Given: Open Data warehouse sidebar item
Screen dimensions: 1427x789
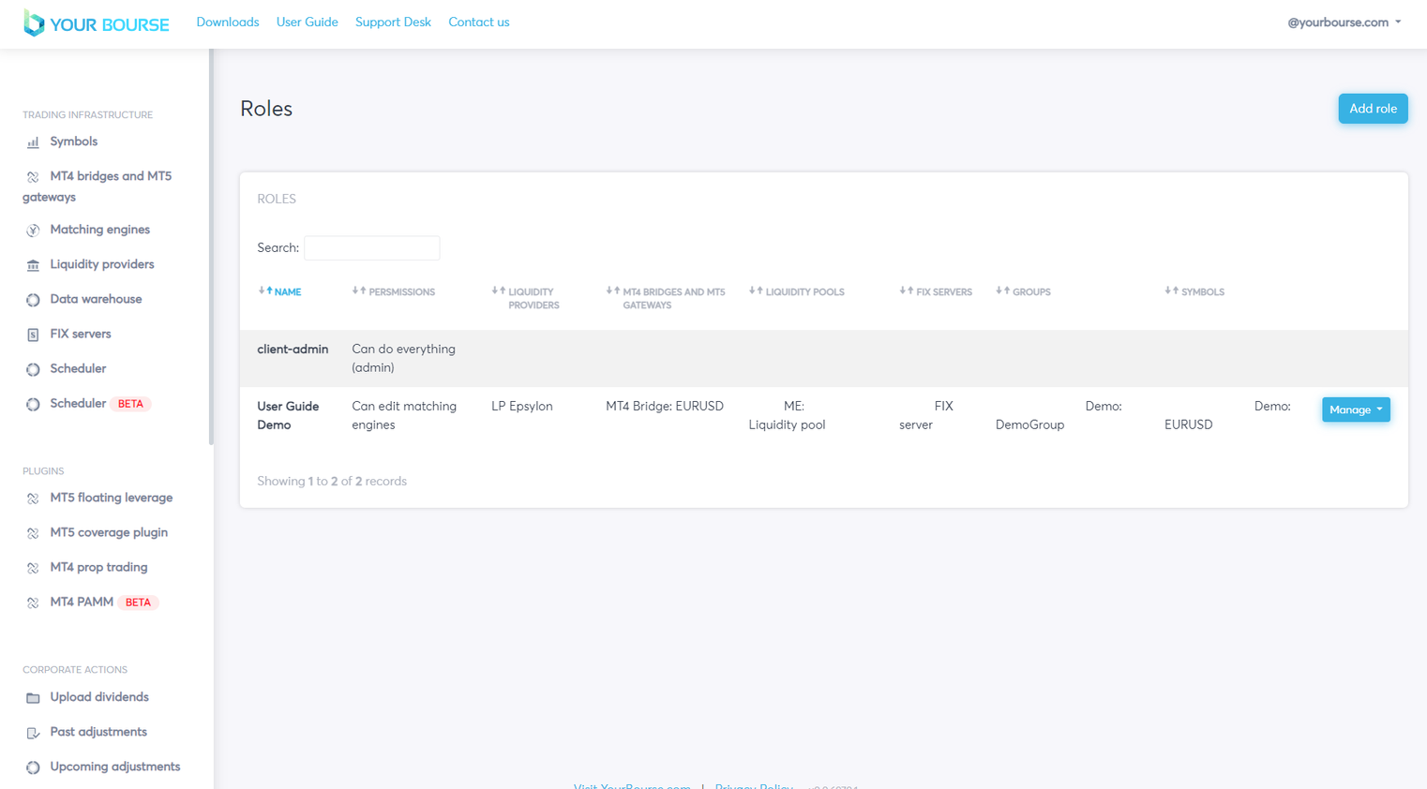Looking at the screenshot, I should coord(97,299).
